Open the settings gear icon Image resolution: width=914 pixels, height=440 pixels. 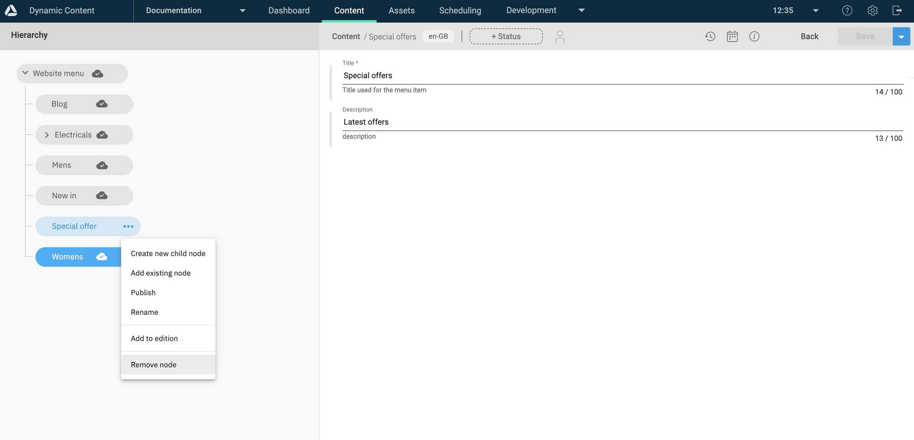pos(872,10)
